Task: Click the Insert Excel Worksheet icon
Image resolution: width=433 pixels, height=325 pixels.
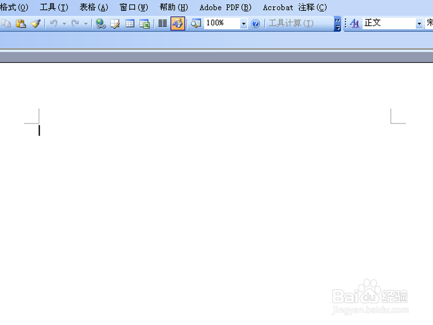Action: pos(145,23)
